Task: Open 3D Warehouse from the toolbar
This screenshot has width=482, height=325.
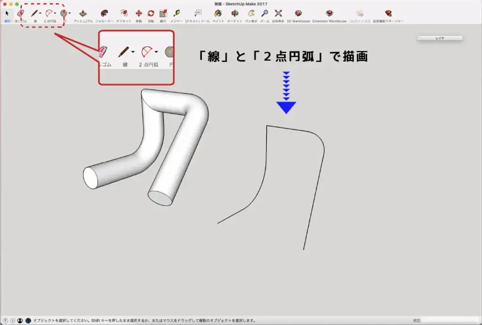Action: coord(298,14)
